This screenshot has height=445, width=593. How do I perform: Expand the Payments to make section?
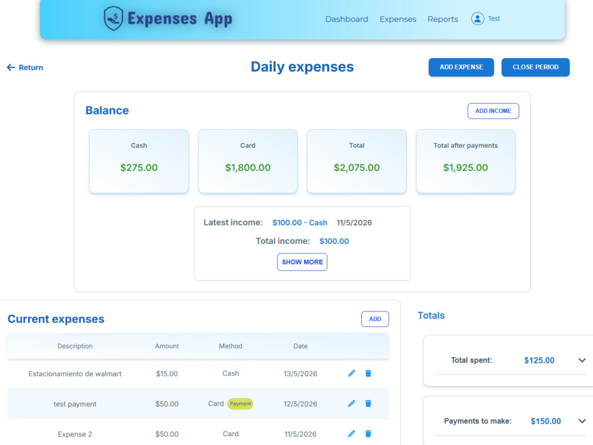(x=582, y=421)
